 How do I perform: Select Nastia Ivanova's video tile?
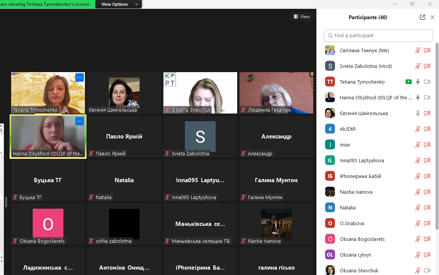tap(276, 224)
